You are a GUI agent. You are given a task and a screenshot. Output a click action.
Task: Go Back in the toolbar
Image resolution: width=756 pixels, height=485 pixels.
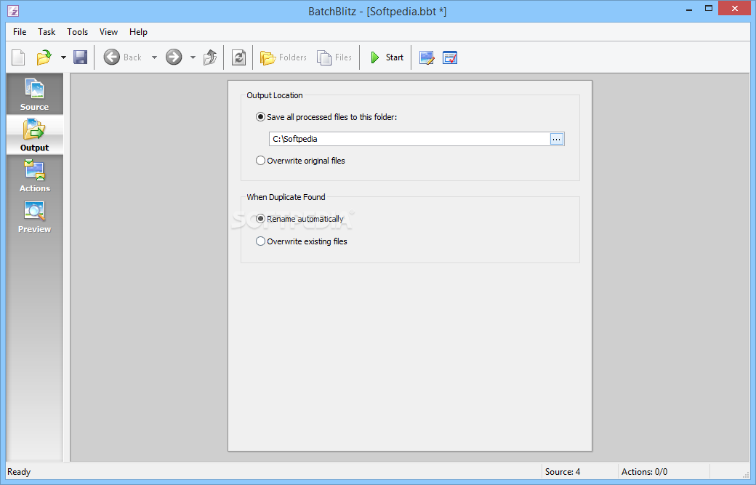point(122,57)
